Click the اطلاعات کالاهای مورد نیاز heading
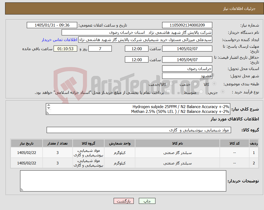Viewport: 264px width, 210px height. (x=235, y=119)
